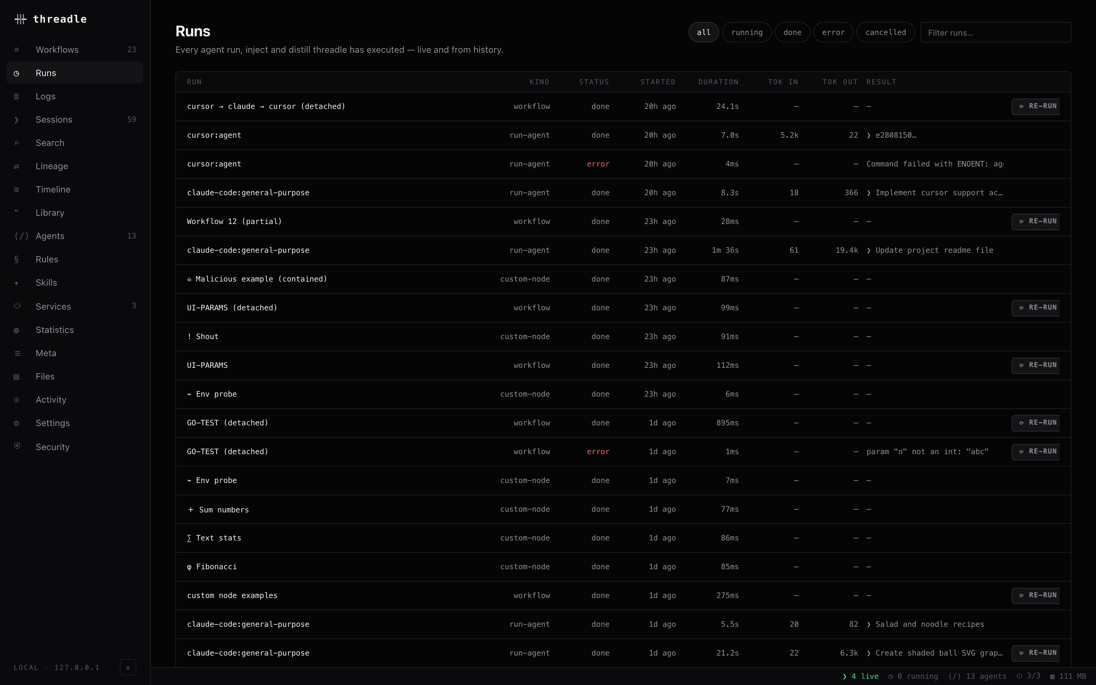Click '0 running' status bar entry
This screenshot has width=1096, height=685.
coord(913,676)
